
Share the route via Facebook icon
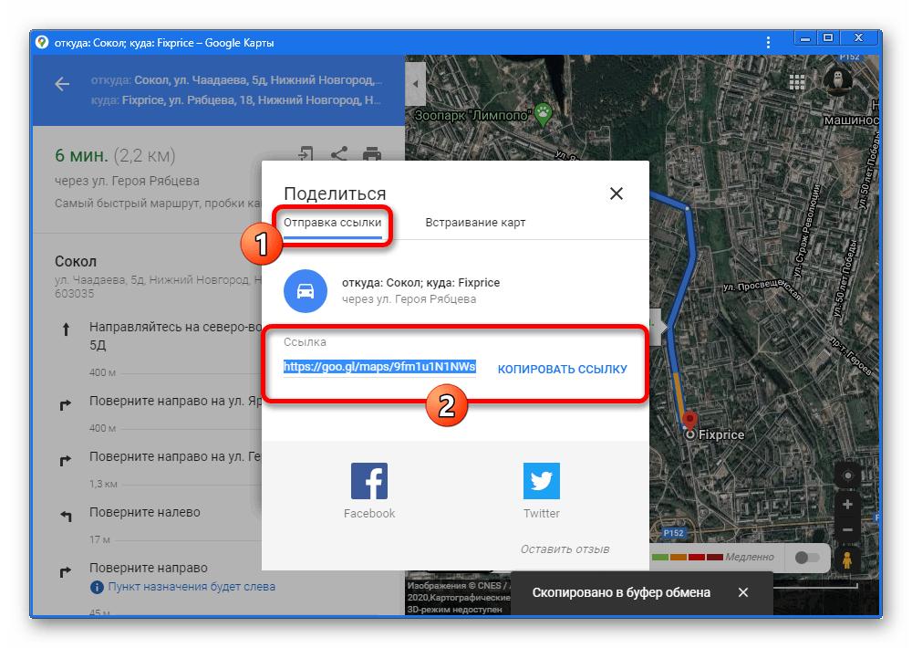(369, 481)
